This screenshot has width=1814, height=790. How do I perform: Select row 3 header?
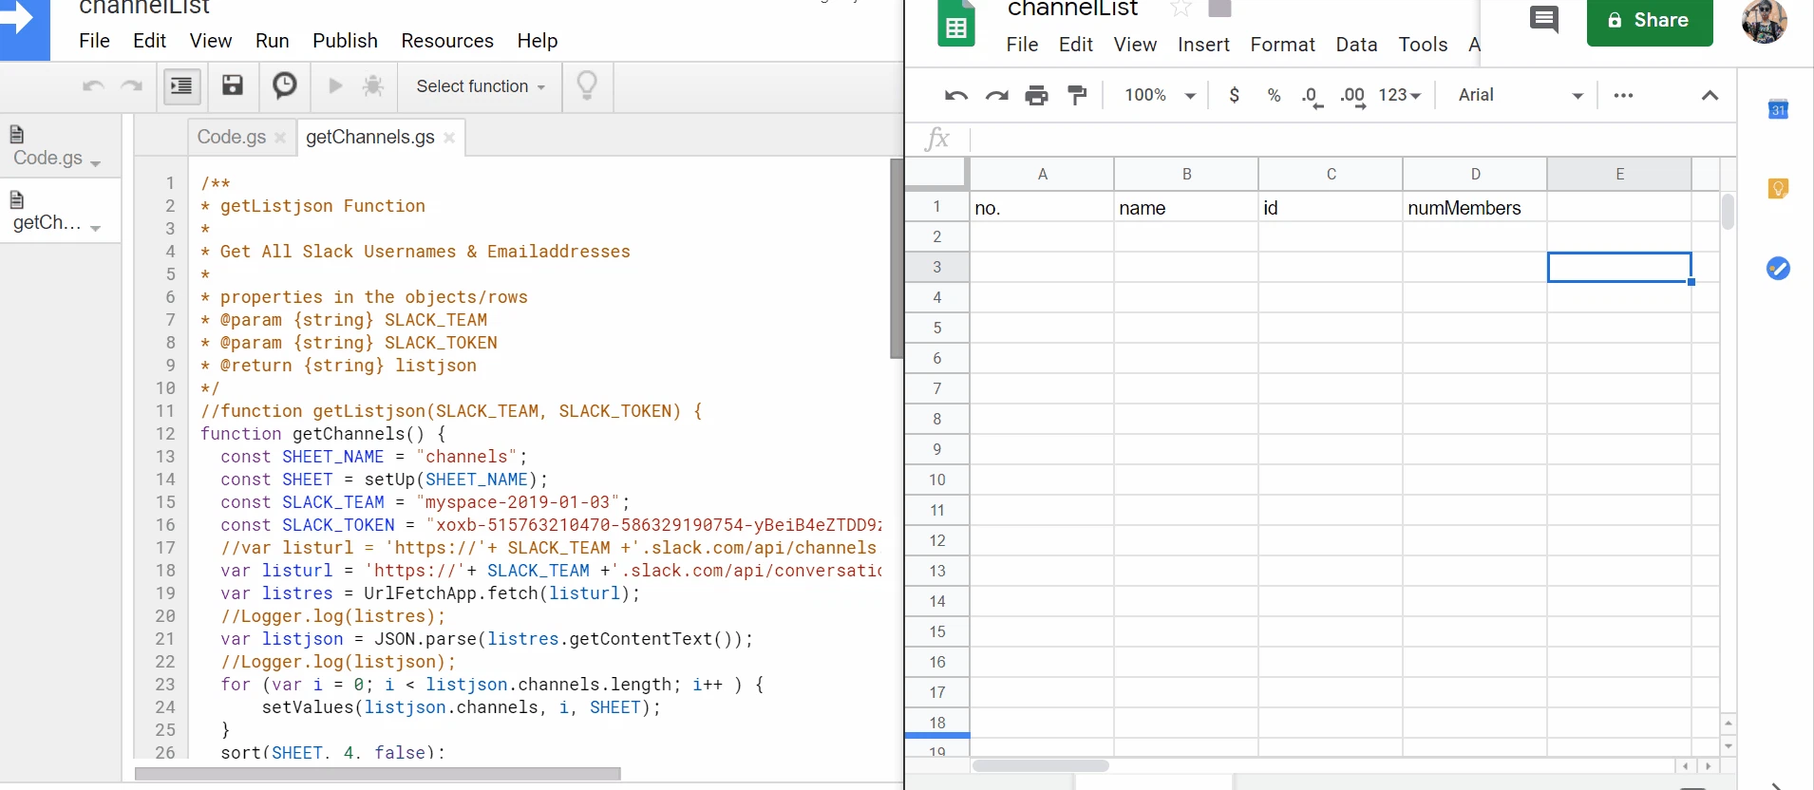936,268
